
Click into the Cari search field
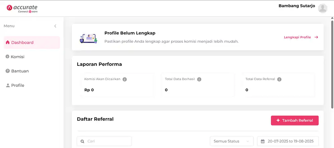(108, 141)
